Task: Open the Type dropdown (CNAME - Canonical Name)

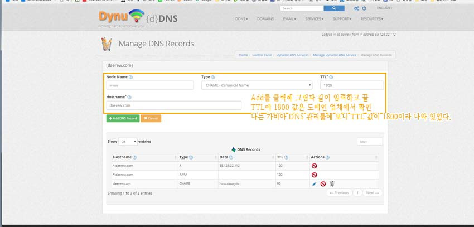Action: click(x=257, y=85)
